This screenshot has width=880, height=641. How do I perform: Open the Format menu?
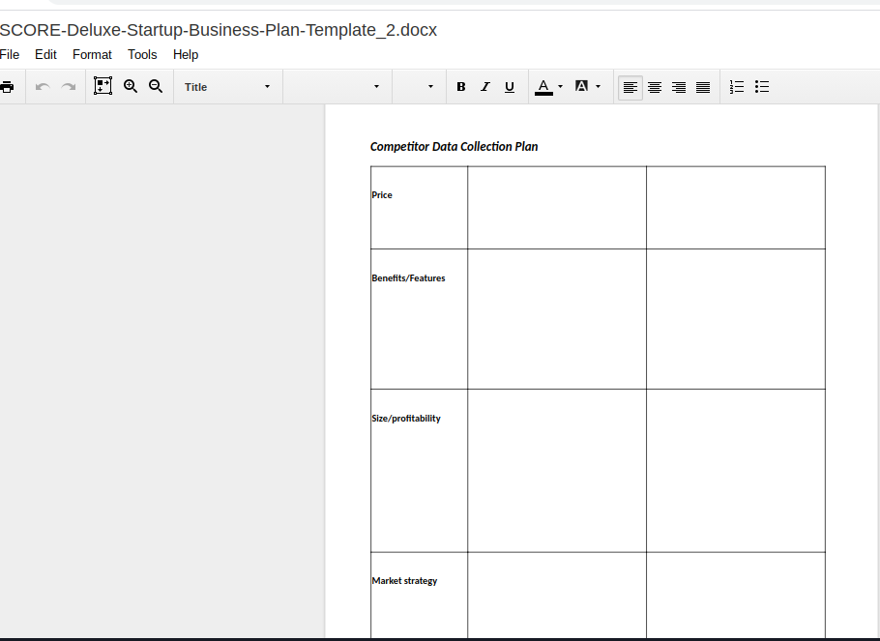[x=92, y=54]
